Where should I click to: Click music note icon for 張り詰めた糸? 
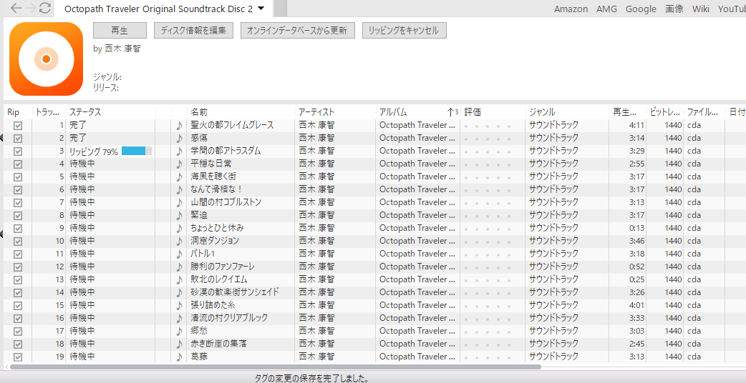click(x=179, y=305)
